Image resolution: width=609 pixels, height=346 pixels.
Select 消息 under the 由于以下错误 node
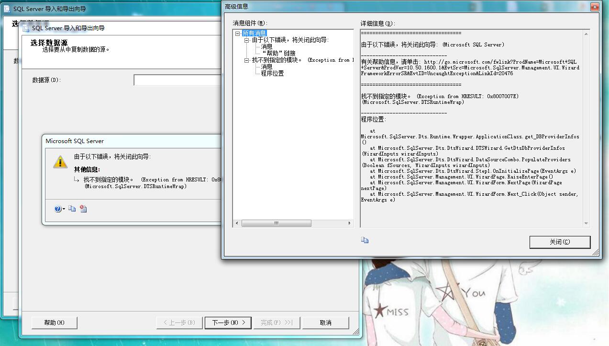(x=266, y=47)
